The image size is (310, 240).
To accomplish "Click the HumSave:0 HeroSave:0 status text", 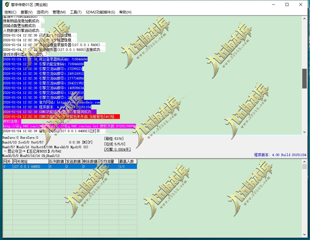I will pyautogui.click(x=20, y=137).
